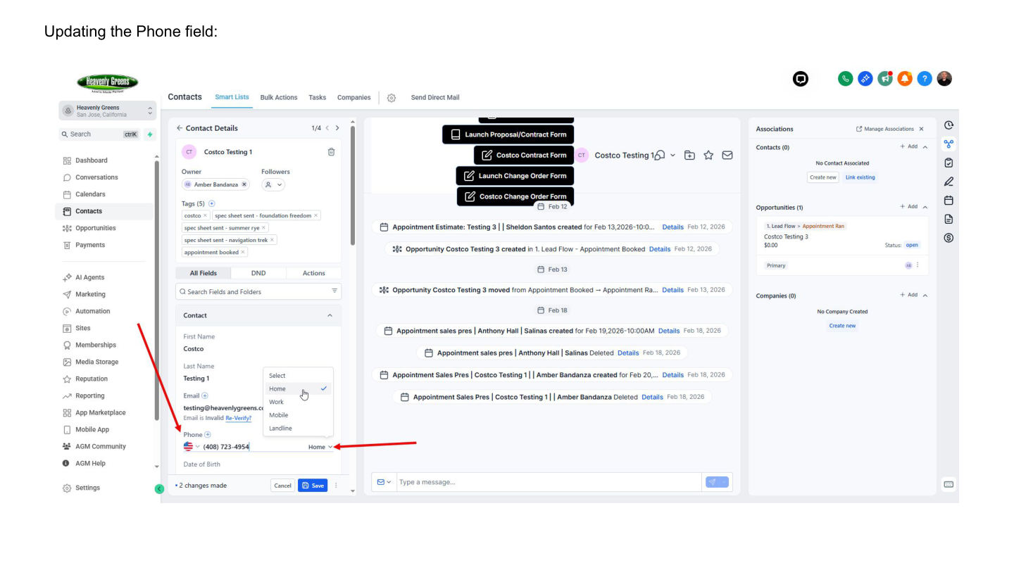
Task: Delete contact with the trash icon
Action: [332, 152]
